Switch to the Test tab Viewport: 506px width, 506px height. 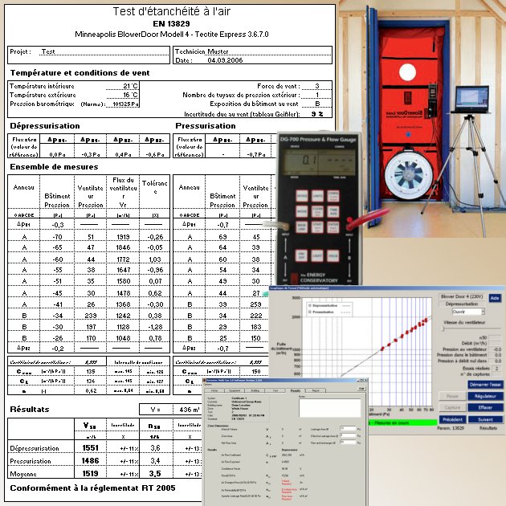(x=275, y=390)
